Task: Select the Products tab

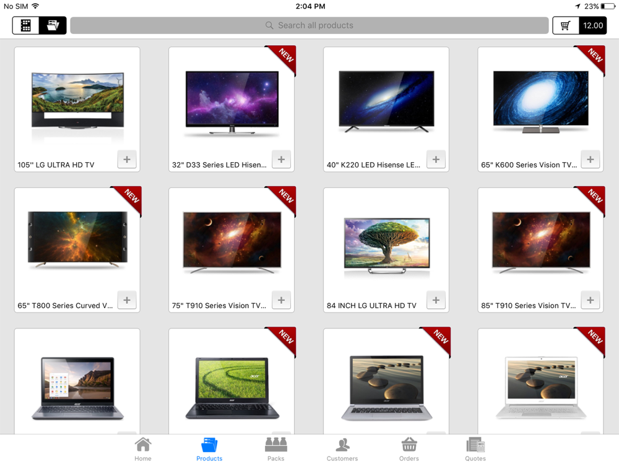Action: [x=209, y=449]
